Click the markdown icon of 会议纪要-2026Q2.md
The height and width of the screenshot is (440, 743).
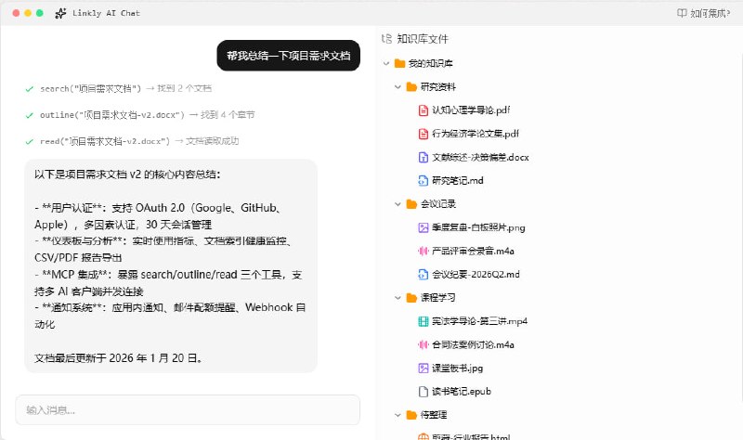(x=424, y=274)
